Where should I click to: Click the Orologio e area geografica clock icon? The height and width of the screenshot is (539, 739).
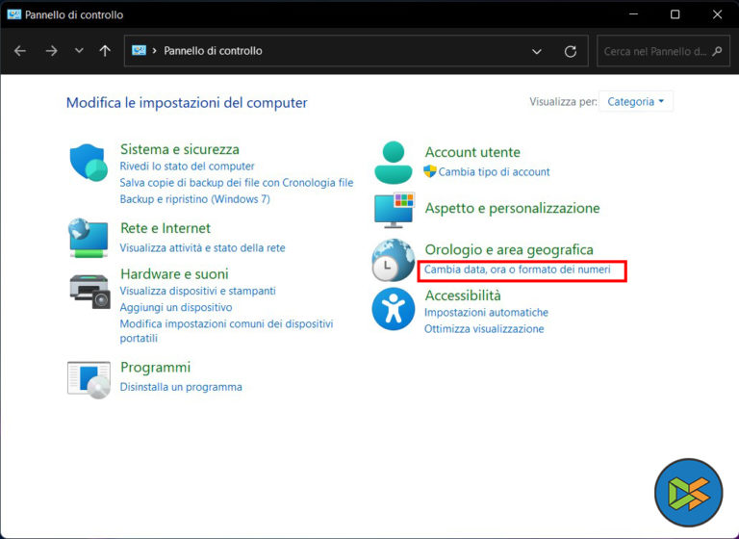pos(393,261)
